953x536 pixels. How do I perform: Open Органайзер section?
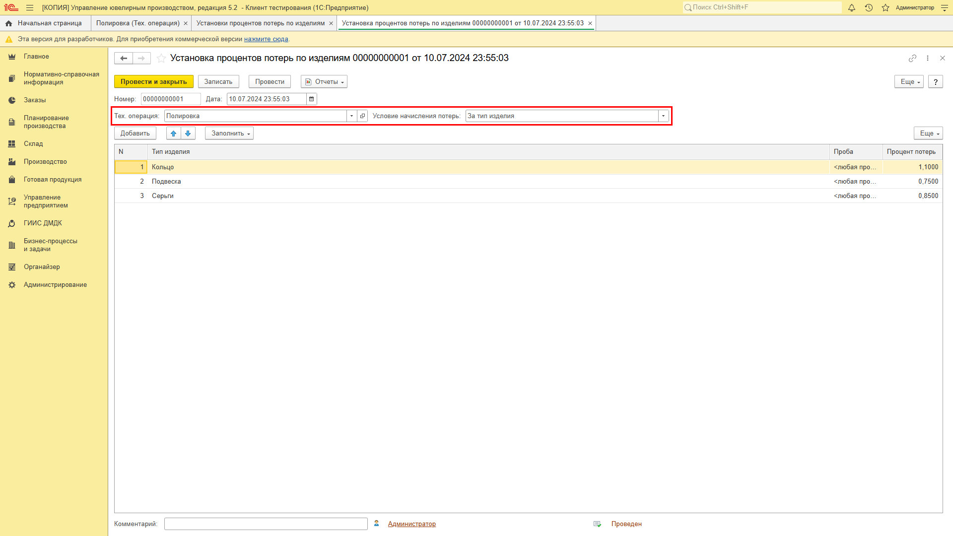(x=42, y=267)
